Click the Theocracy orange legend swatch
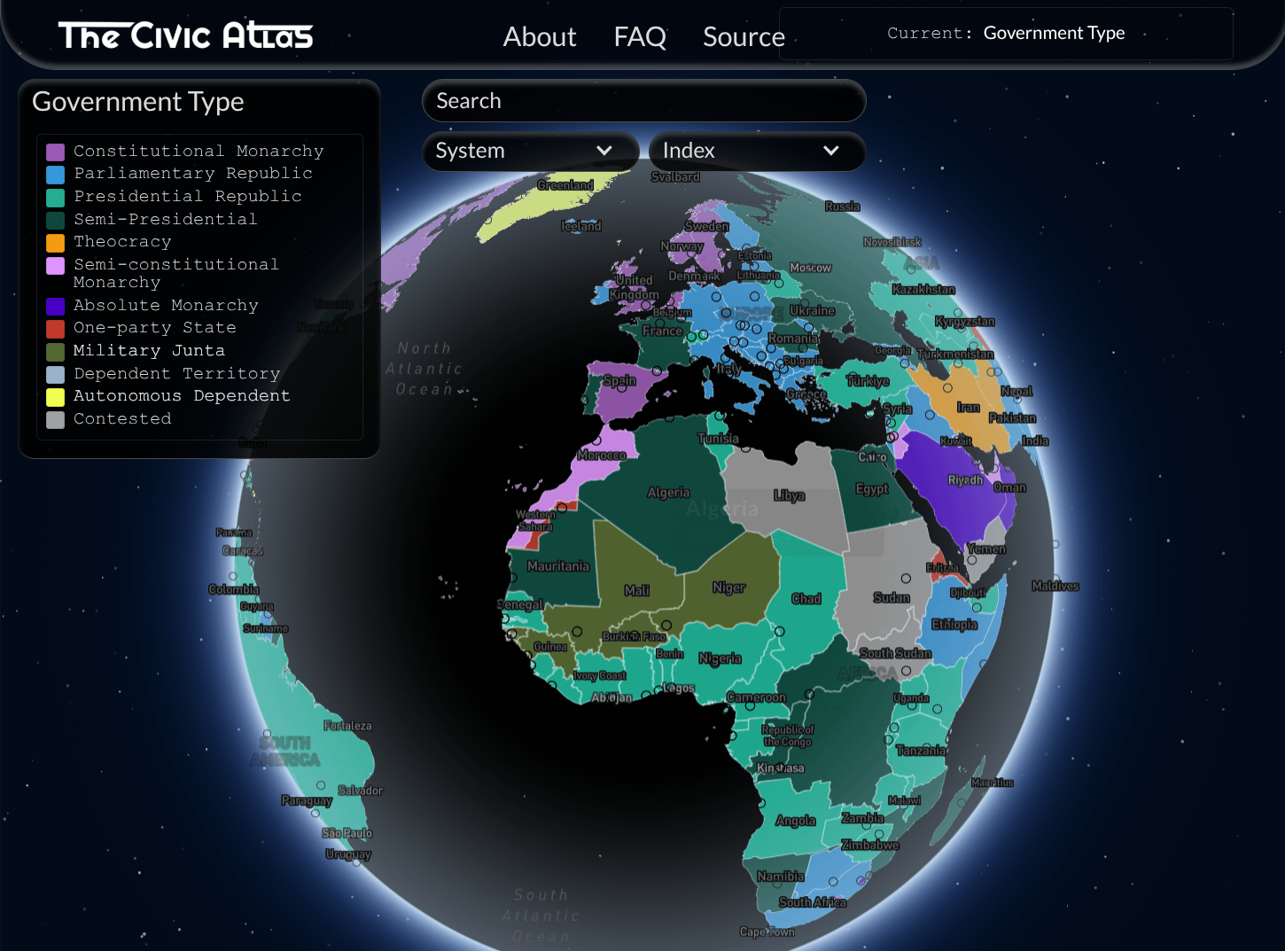This screenshot has width=1285, height=951. (x=56, y=243)
